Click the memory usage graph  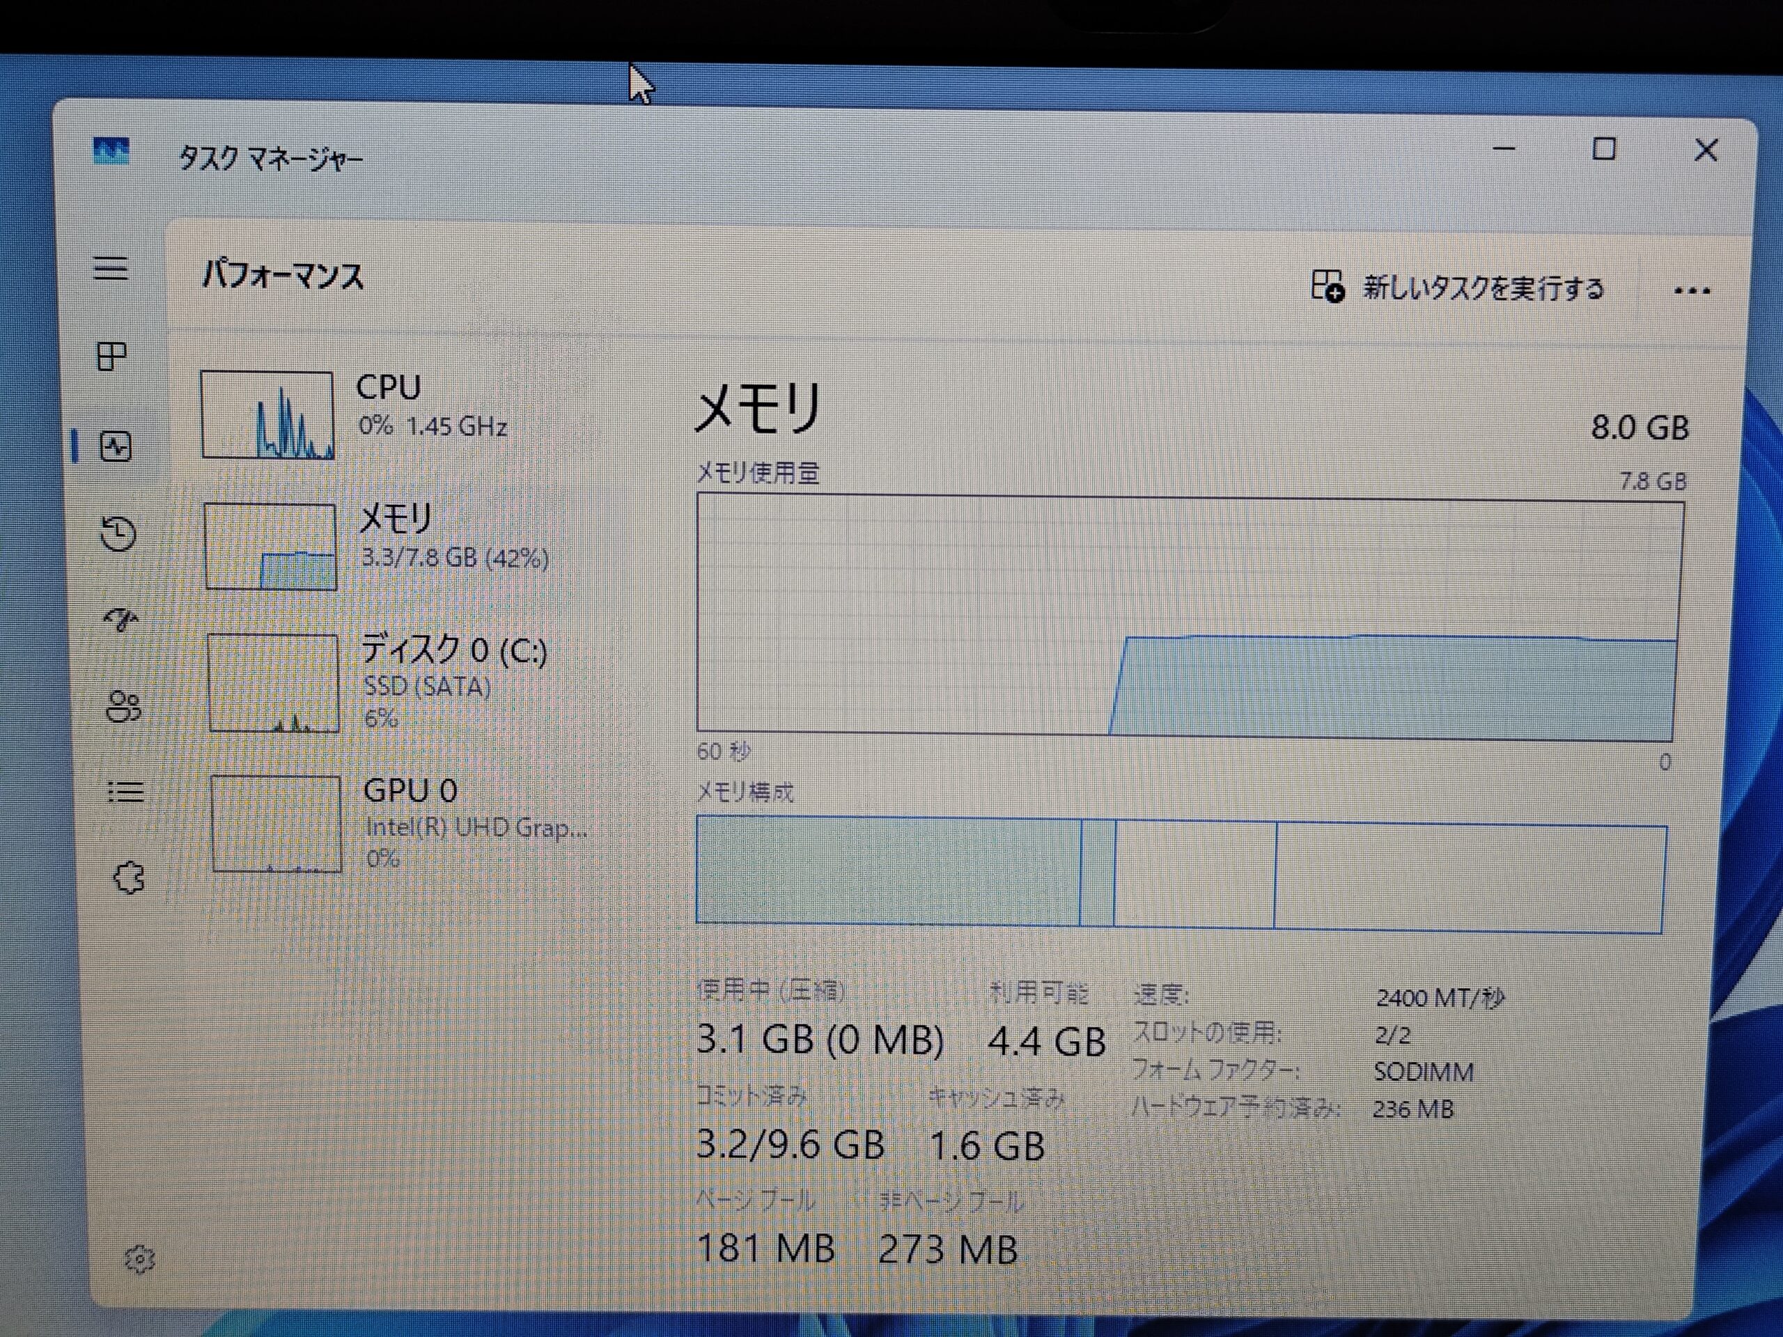1189,618
